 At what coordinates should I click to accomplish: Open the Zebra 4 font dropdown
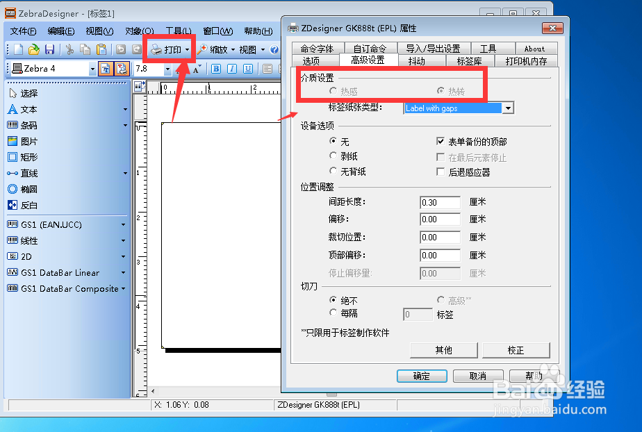click(92, 69)
